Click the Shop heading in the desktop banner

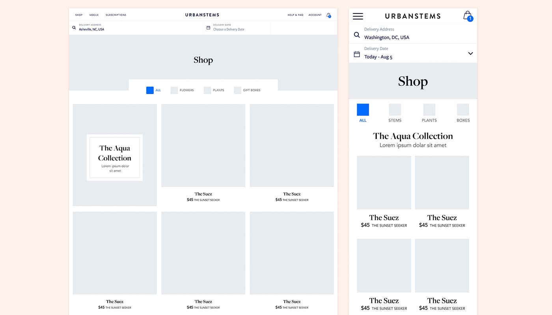[203, 60]
